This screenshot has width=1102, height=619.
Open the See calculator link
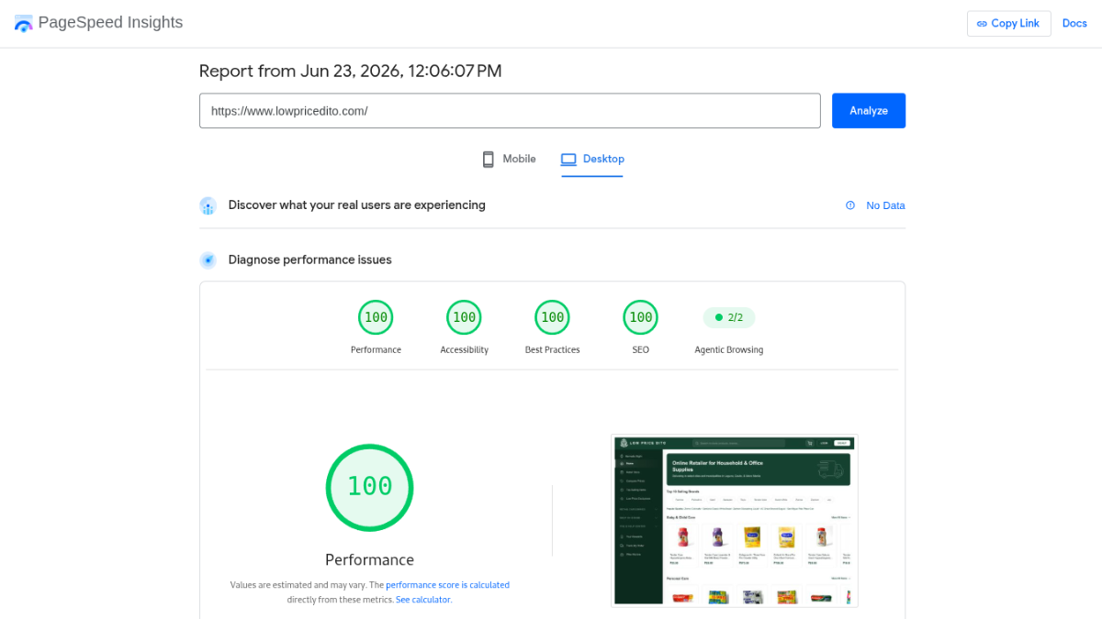pyautogui.click(x=423, y=600)
